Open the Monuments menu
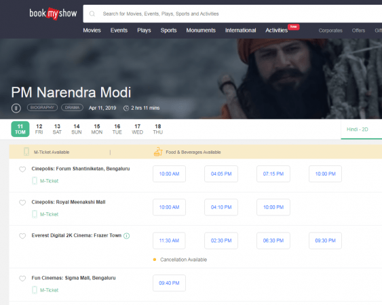382x305 pixels. coord(201,30)
